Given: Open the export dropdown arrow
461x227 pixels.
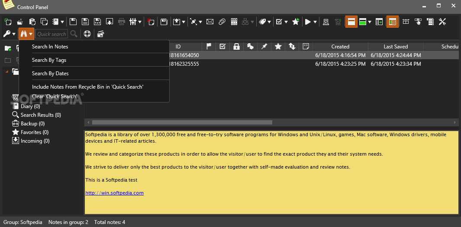Looking at the screenshot, I should click(184, 22).
